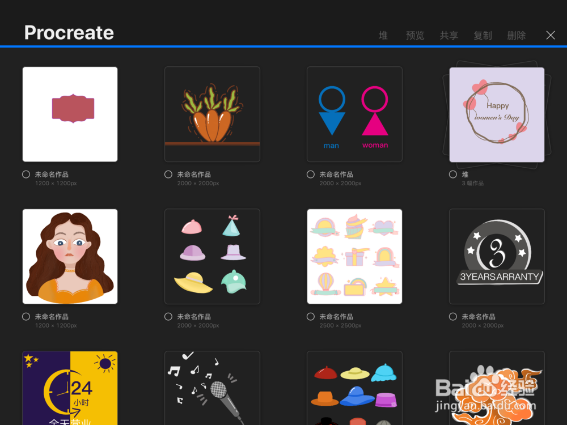Open the orange auspicious clouds artwork
The height and width of the screenshot is (425, 567).
(497, 388)
